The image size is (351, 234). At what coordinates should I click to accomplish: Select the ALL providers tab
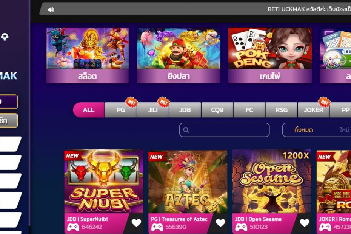89,110
